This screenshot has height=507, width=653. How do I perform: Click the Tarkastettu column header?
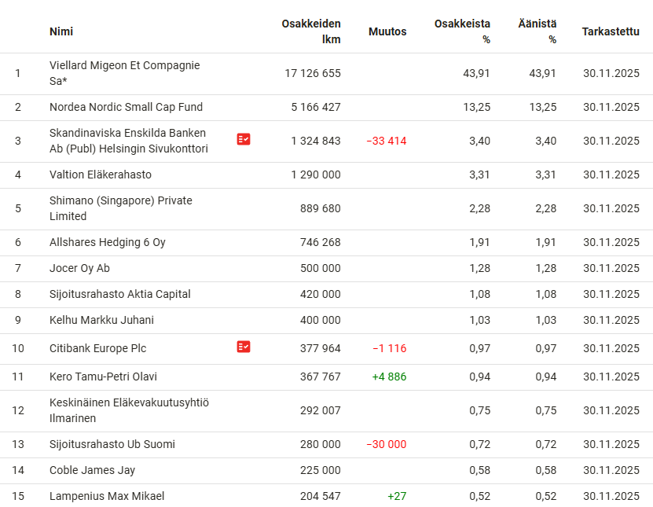pos(611,31)
